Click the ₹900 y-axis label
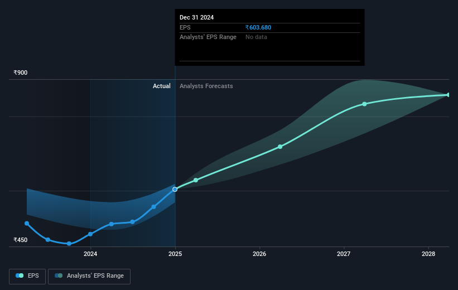 tap(21, 72)
